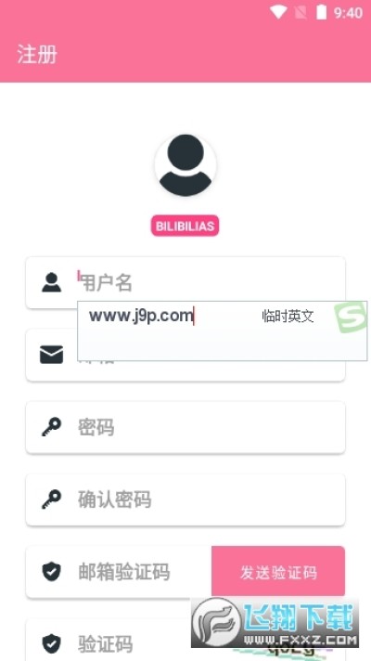Click the green Sogou S logo
The width and height of the screenshot is (371, 661).
[351, 318]
